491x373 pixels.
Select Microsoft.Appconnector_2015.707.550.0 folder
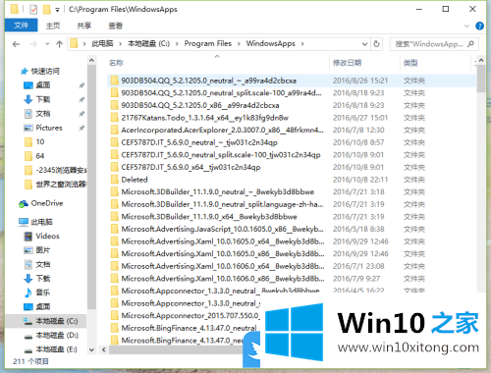point(191,315)
